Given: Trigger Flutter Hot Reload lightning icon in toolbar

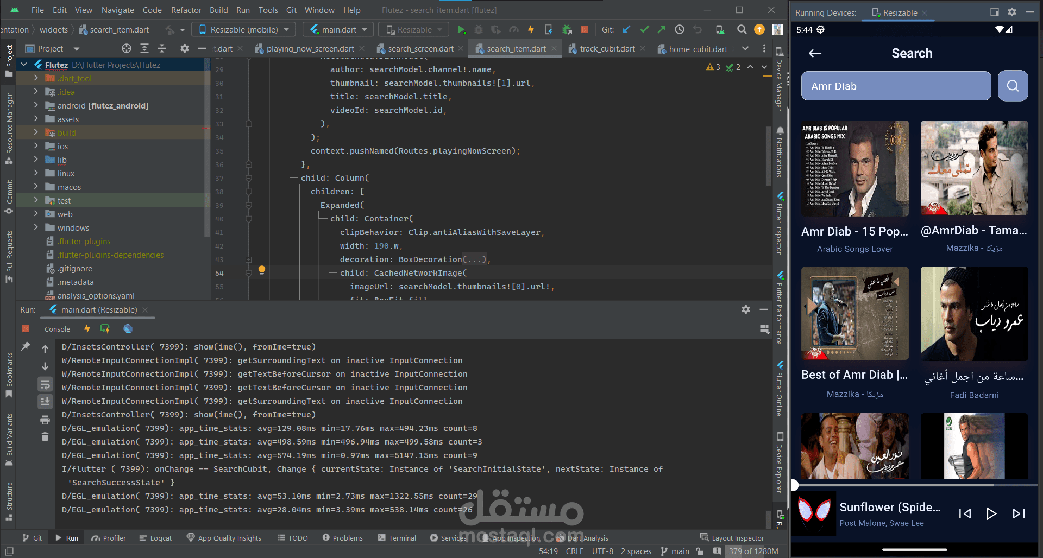Looking at the screenshot, I should (x=531, y=30).
